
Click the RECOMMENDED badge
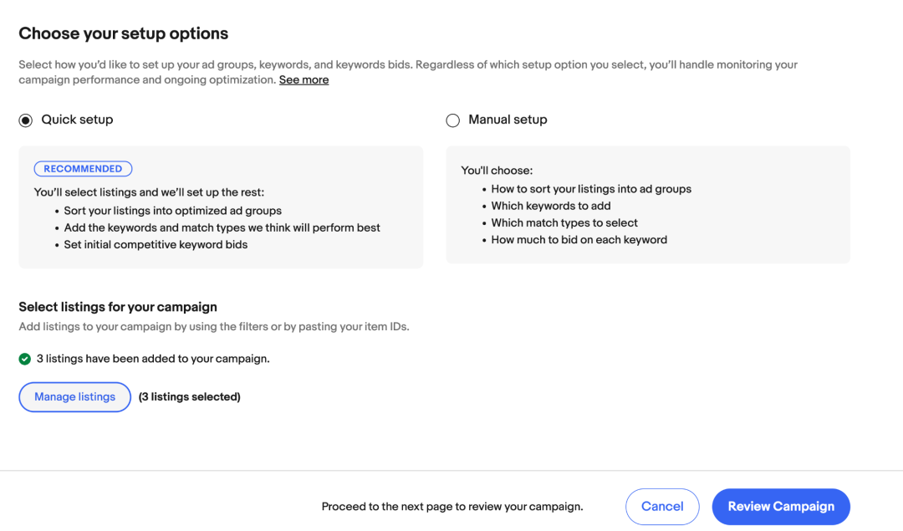(x=83, y=169)
